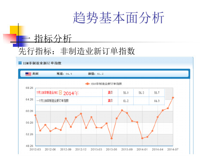This screenshot has width=215, height=161.
Task: Click the y-axis label 52.26
Action: 29,134
